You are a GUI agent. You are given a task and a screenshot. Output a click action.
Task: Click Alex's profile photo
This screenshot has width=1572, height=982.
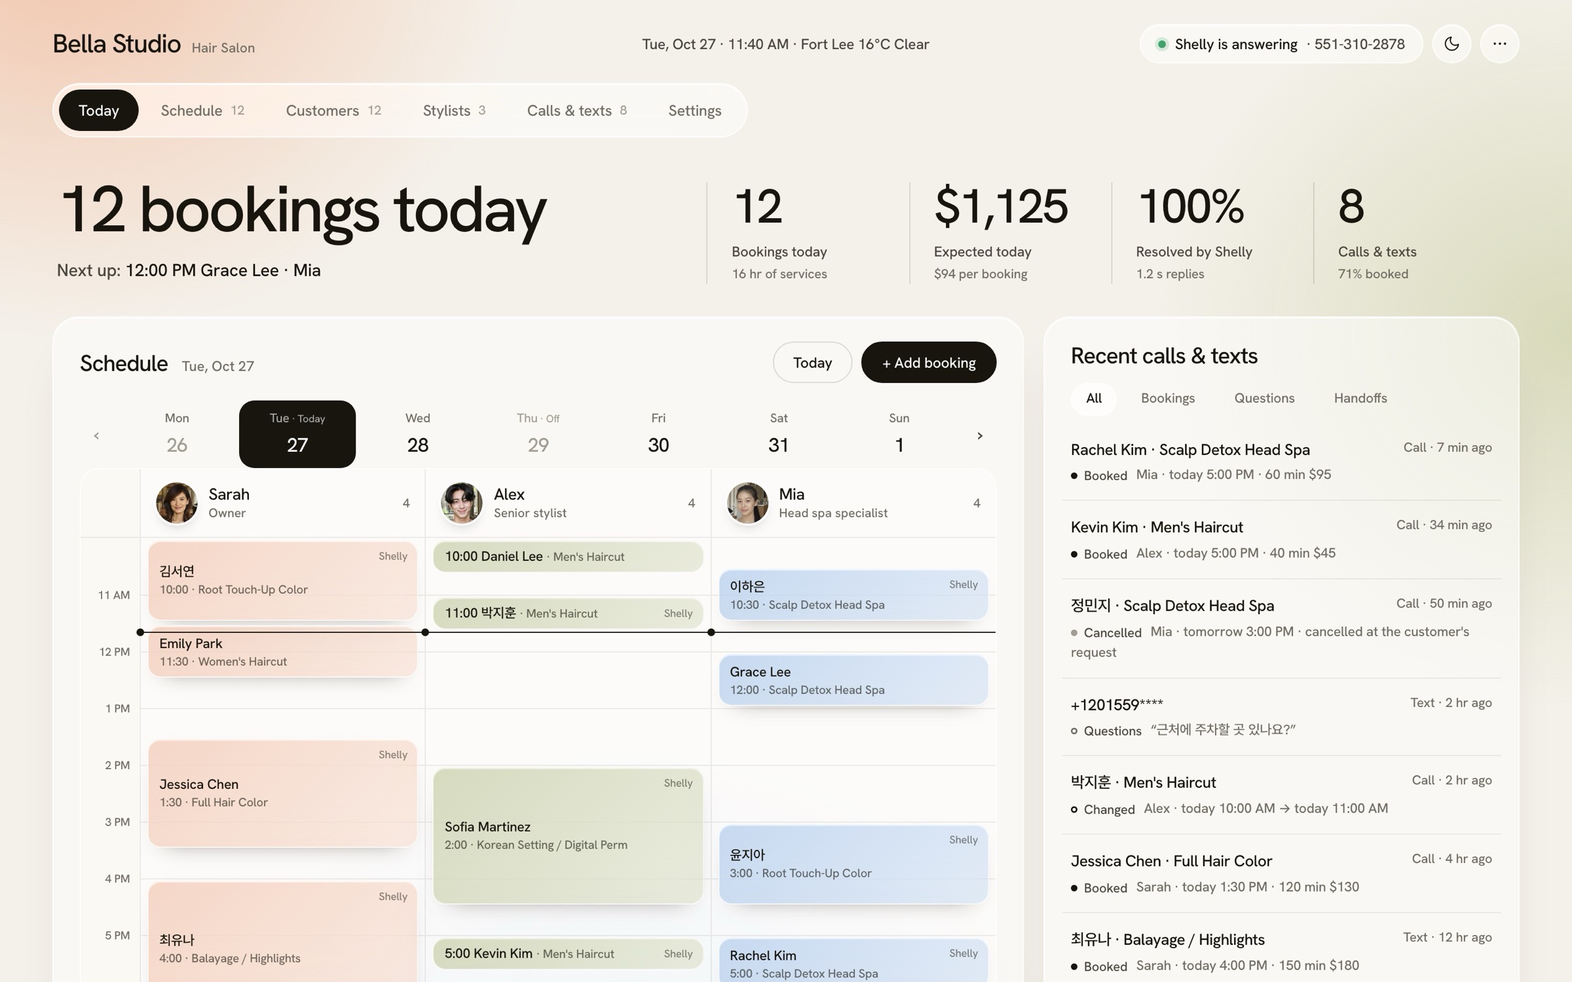[x=462, y=503]
